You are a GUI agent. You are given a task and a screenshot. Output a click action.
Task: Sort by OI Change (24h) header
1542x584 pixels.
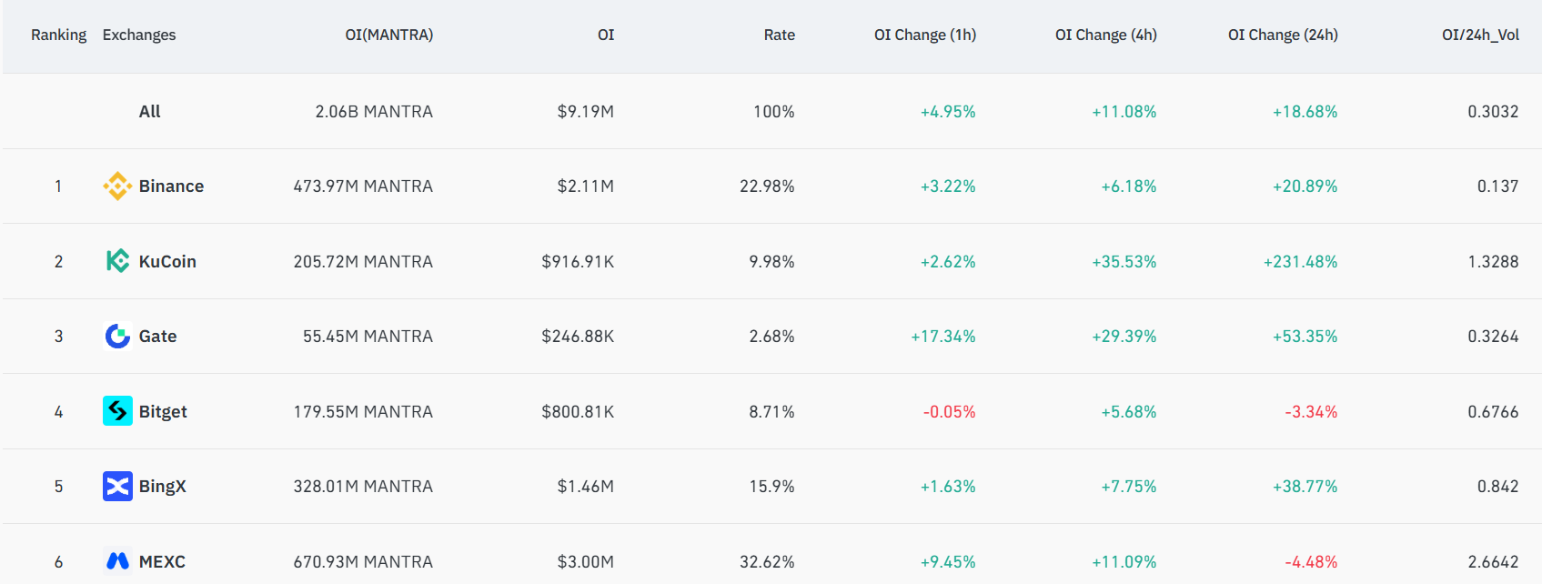[1283, 35]
